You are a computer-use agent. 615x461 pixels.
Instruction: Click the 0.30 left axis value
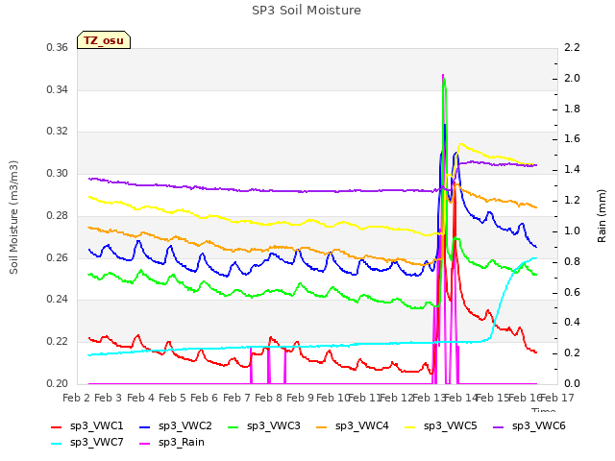(58, 173)
